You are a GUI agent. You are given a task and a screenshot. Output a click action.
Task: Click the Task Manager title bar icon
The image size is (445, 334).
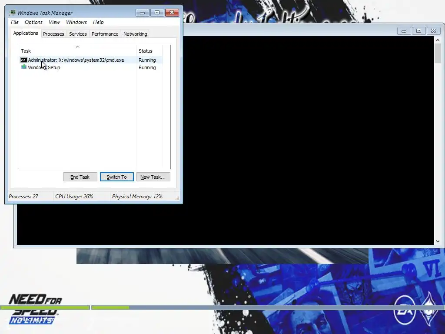tap(12, 13)
